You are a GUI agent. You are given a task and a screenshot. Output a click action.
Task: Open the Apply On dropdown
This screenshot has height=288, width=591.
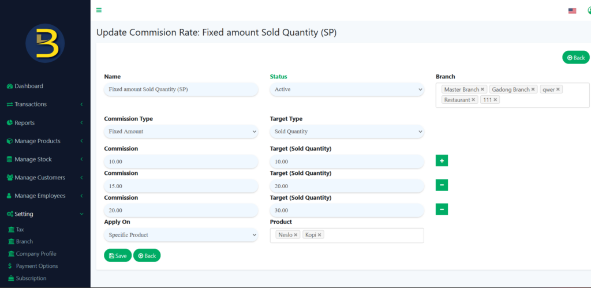click(181, 235)
